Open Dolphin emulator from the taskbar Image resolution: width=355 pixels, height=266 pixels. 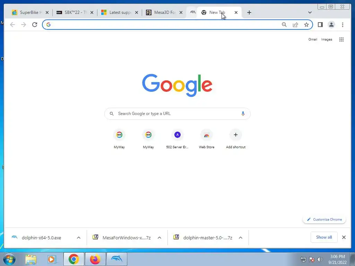tap(116, 259)
